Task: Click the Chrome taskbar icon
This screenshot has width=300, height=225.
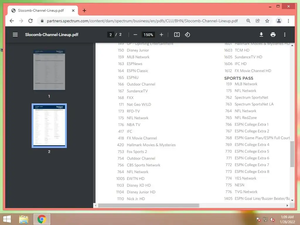Action: point(42,219)
